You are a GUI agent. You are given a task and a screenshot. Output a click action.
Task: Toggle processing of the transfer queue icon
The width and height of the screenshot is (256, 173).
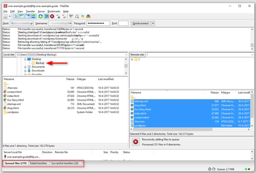click(x=46, y=16)
